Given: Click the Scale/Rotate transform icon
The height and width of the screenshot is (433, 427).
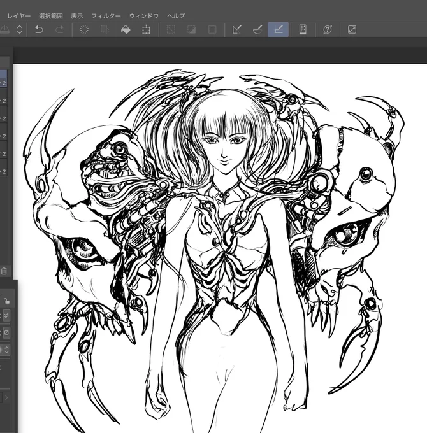Looking at the screenshot, I should (146, 29).
